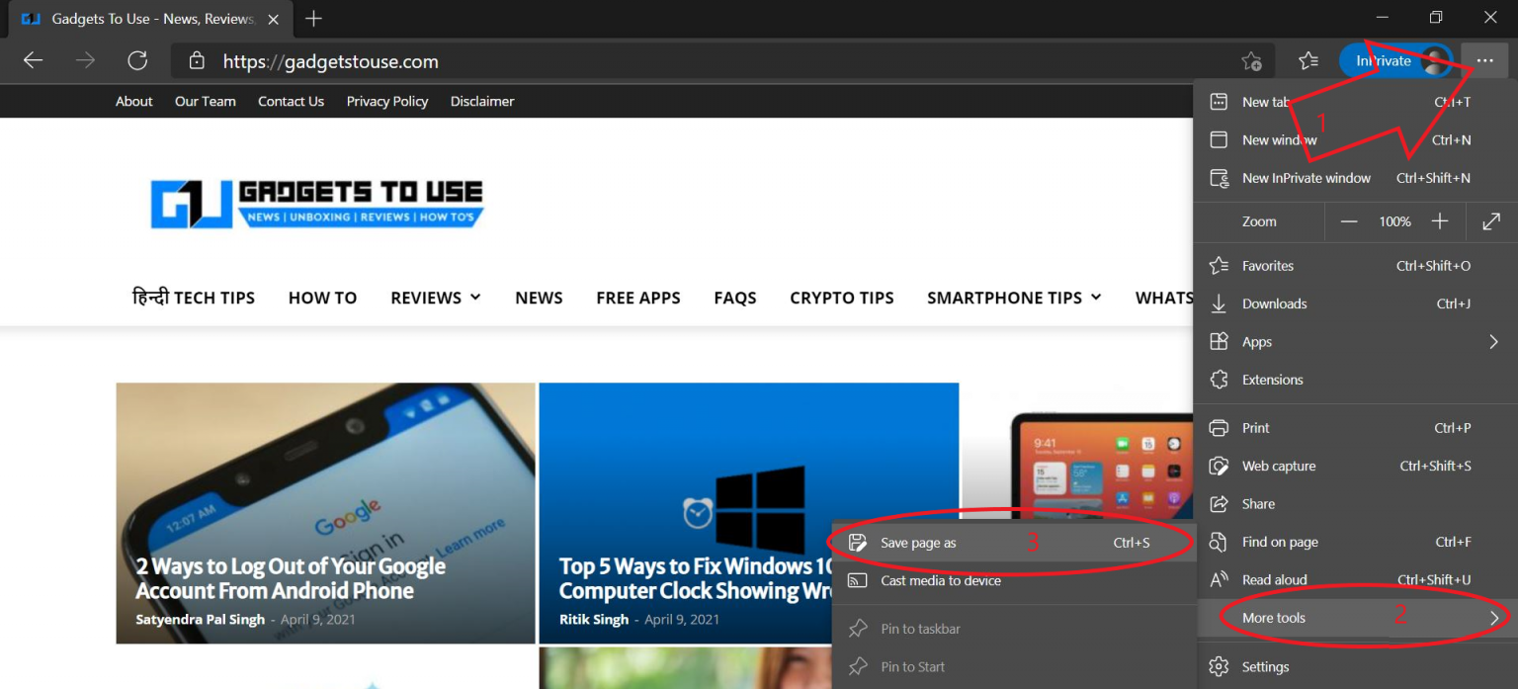1518x689 pixels.
Task: Expand the Apps submenu arrow
Action: [1493, 341]
